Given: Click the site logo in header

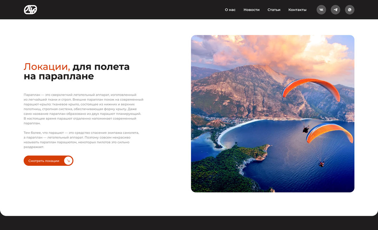Looking at the screenshot, I should point(30,10).
